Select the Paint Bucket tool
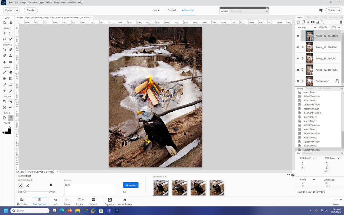Screen dimensions: 344x215 4,78
